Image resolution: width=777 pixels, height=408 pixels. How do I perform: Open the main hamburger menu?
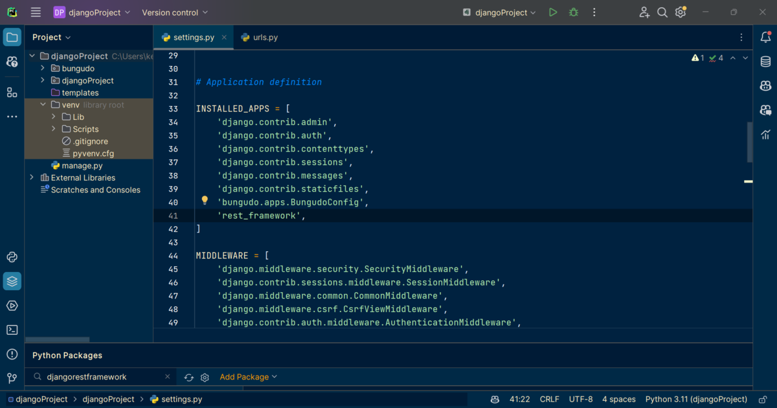point(35,12)
